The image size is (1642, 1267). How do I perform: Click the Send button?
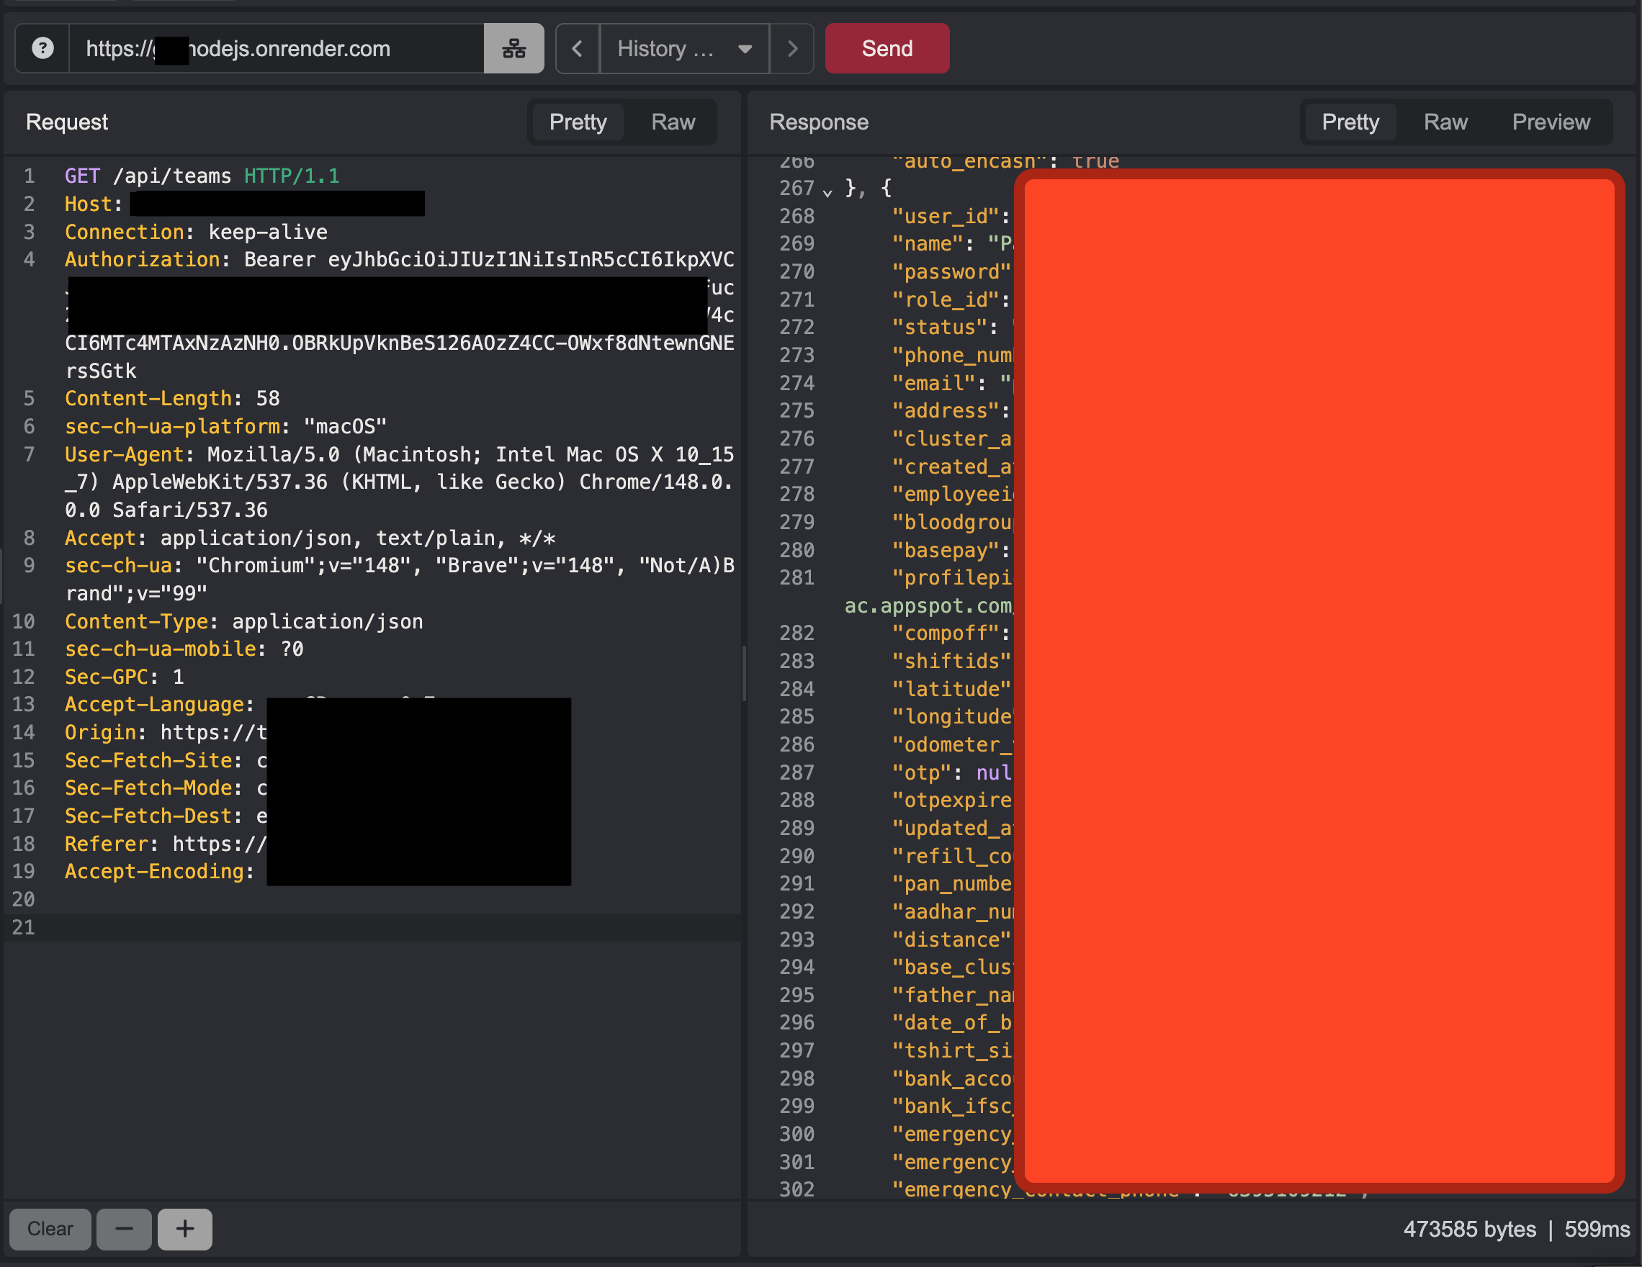pyautogui.click(x=887, y=48)
